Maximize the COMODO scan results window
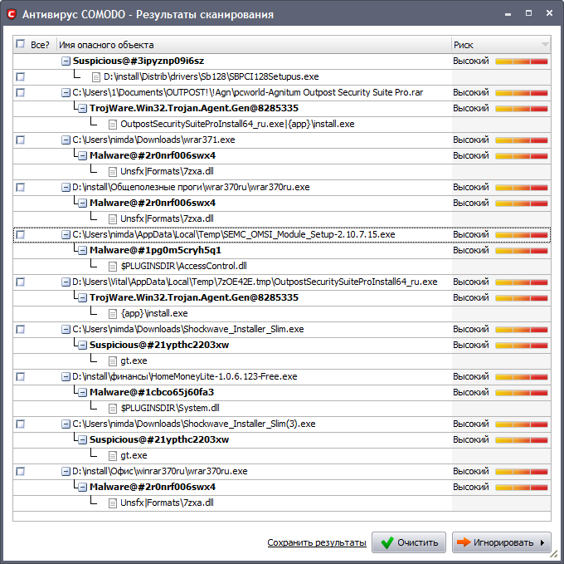Image resolution: width=564 pixels, height=564 pixels. click(529, 13)
